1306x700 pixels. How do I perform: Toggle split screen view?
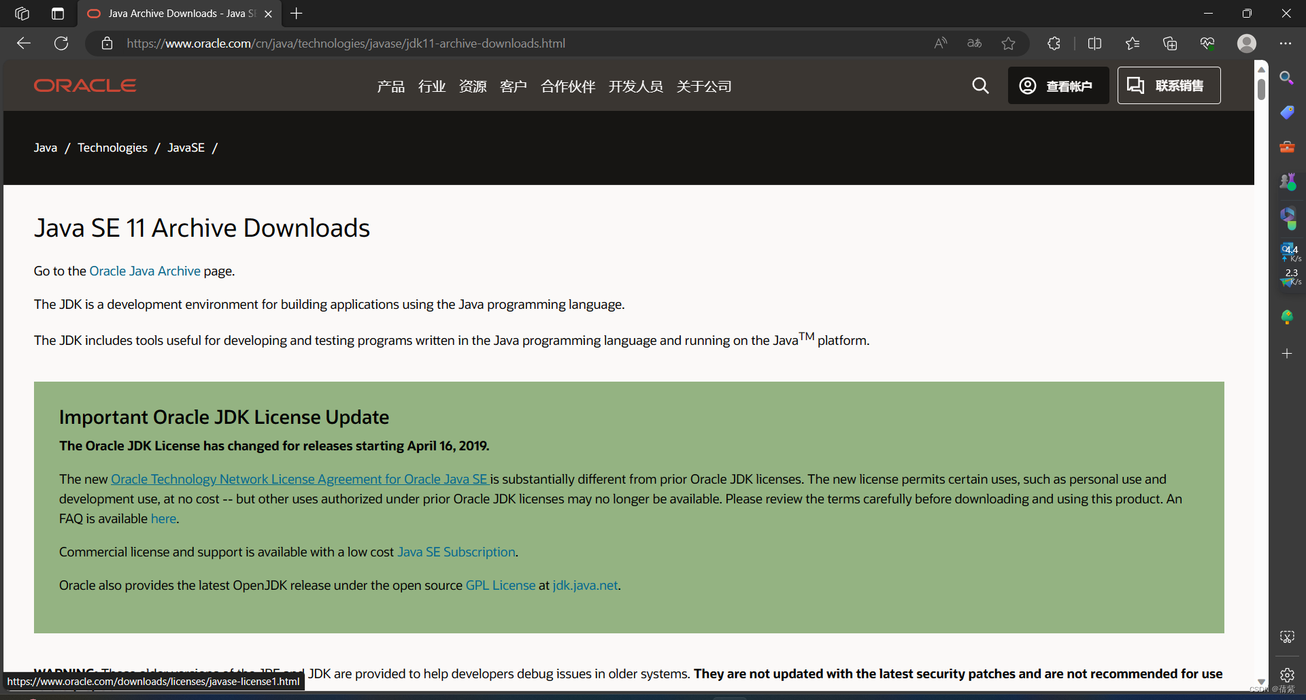1094,44
